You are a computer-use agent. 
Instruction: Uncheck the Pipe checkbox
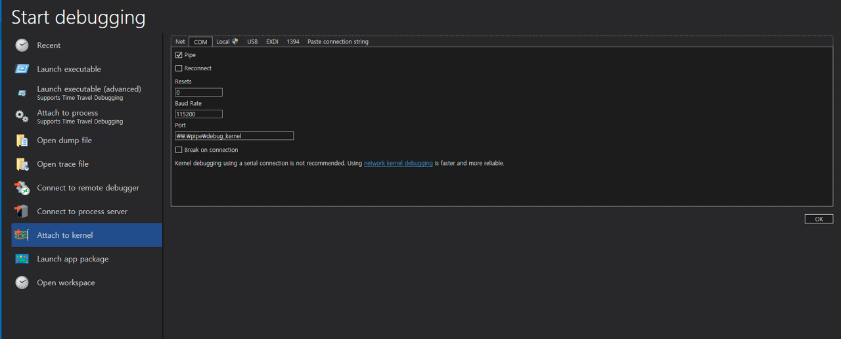(x=179, y=55)
